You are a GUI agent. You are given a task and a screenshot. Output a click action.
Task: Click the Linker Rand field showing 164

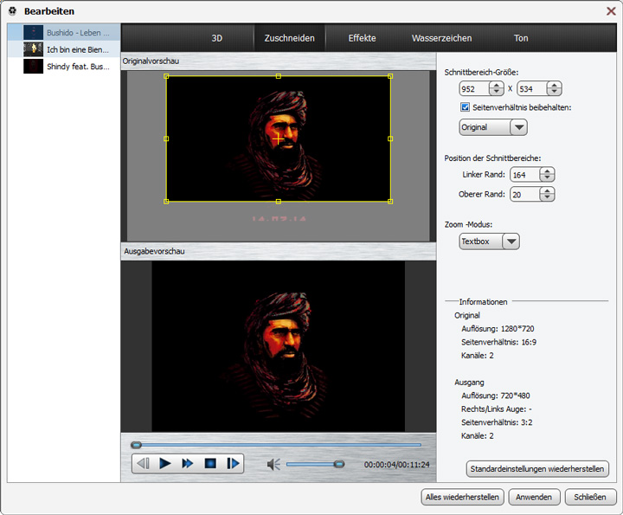525,175
